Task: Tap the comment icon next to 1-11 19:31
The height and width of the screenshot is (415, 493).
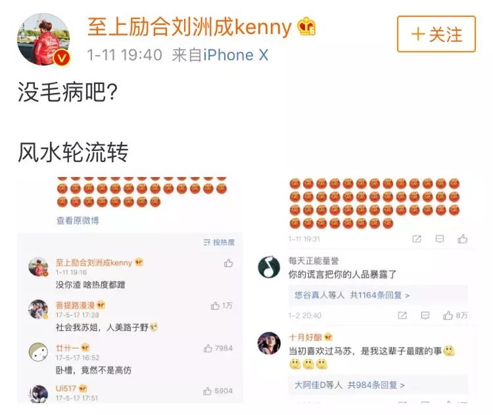Action: (440, 239)
